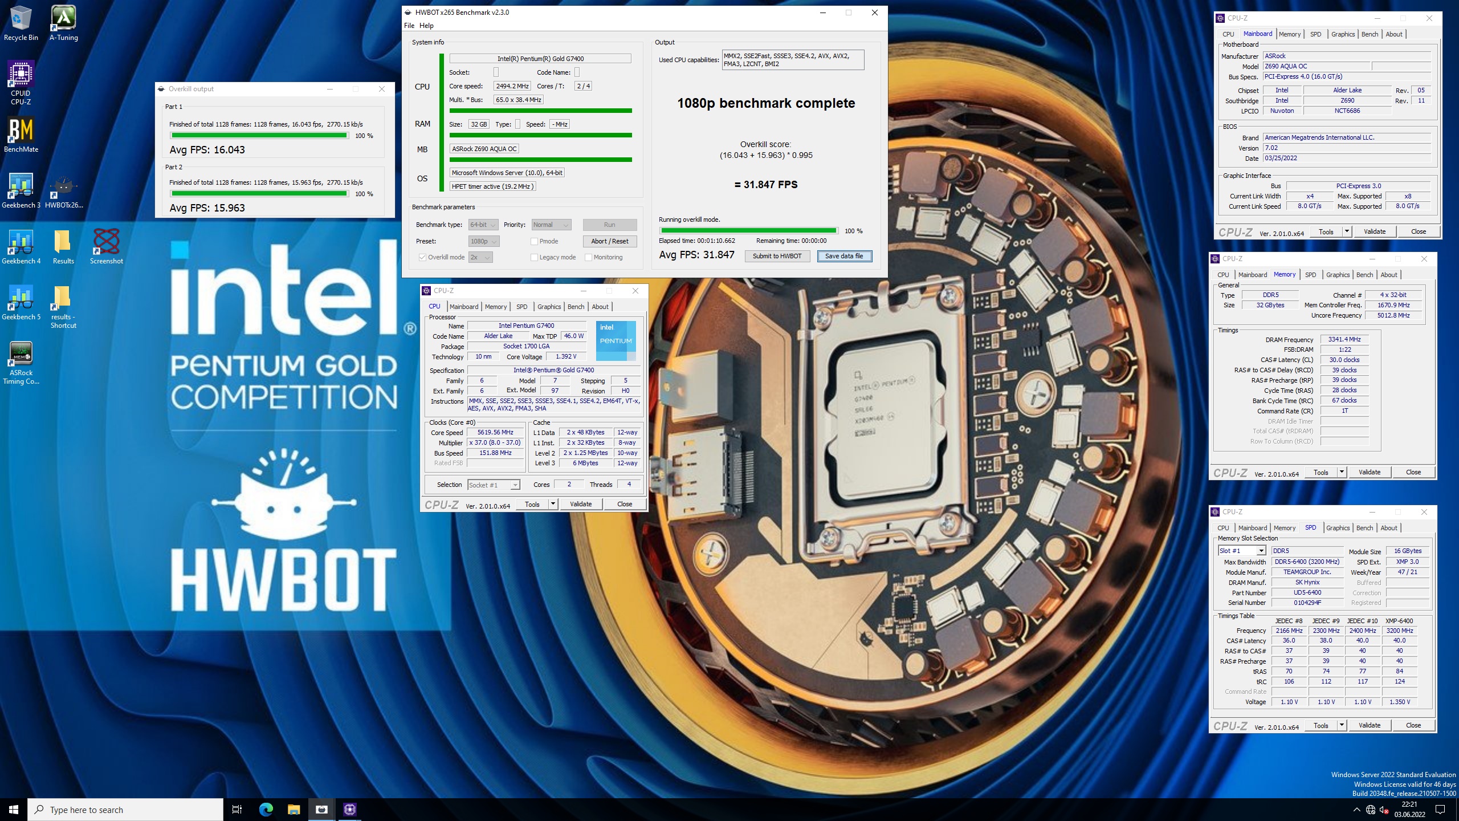The width and height of the screenshot is (1459, 821).
Task: Expand Tools arrow in Memory CPU-Z window
Action: point(1342,472)
